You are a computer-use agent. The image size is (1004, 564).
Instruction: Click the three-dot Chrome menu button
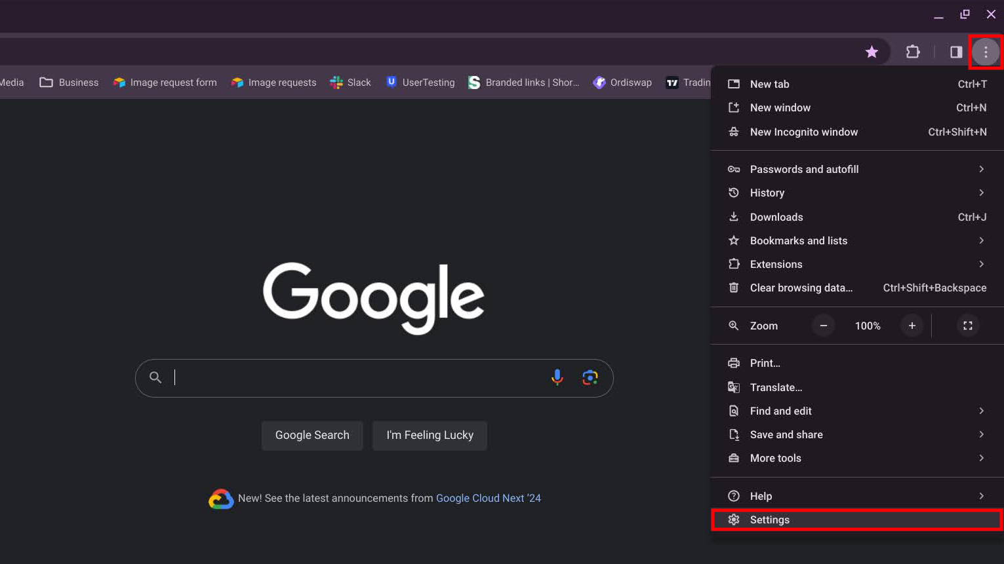click(x=985, y=52)
